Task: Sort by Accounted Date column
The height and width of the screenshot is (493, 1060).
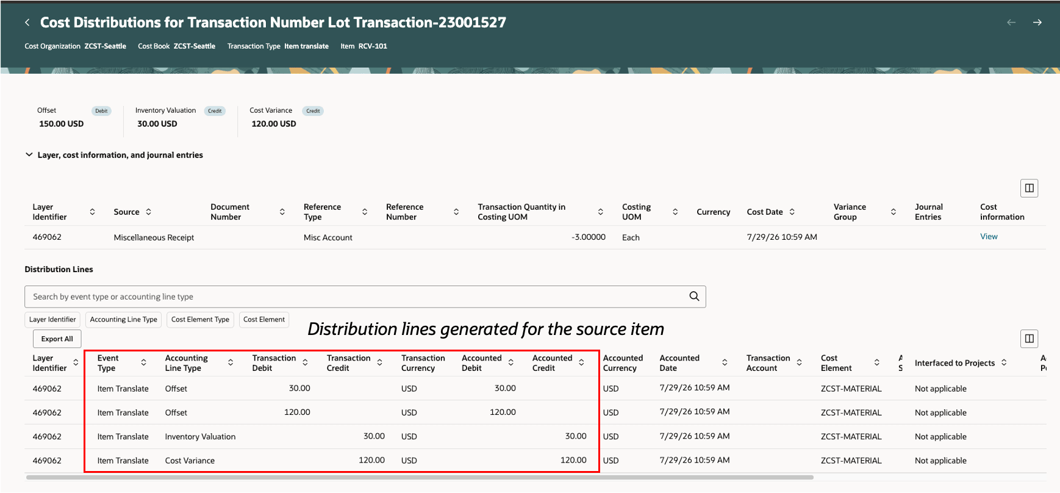Action: point(725,362)
